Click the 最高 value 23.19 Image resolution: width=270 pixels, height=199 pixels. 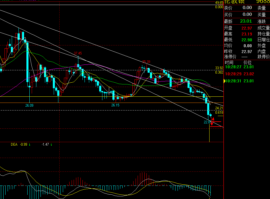point(247,34)
